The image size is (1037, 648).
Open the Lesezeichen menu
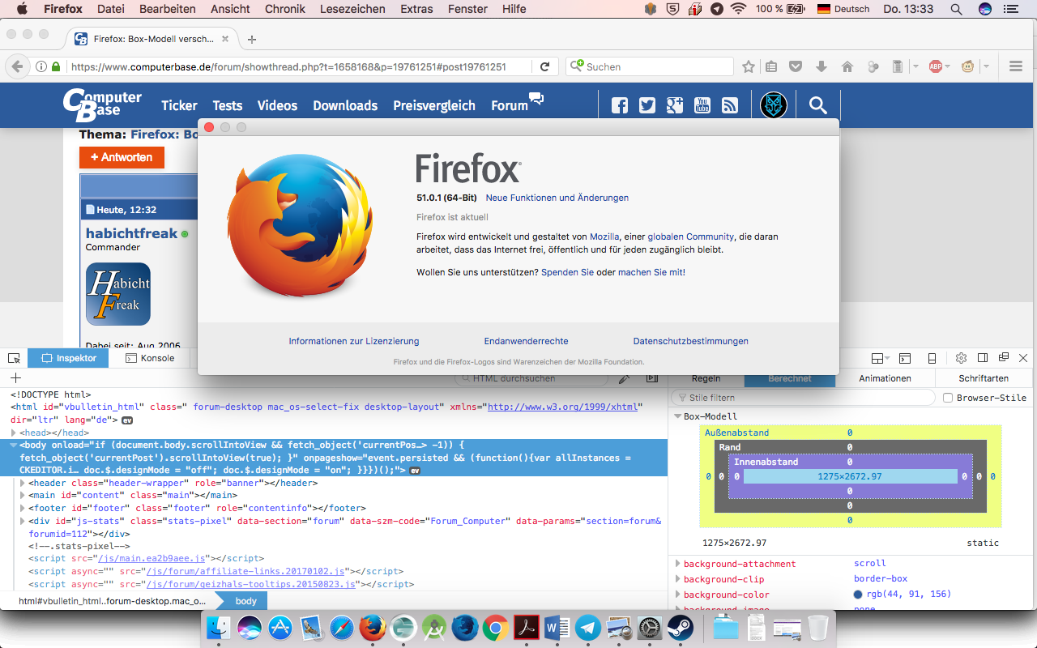click(x=352, y=9)
